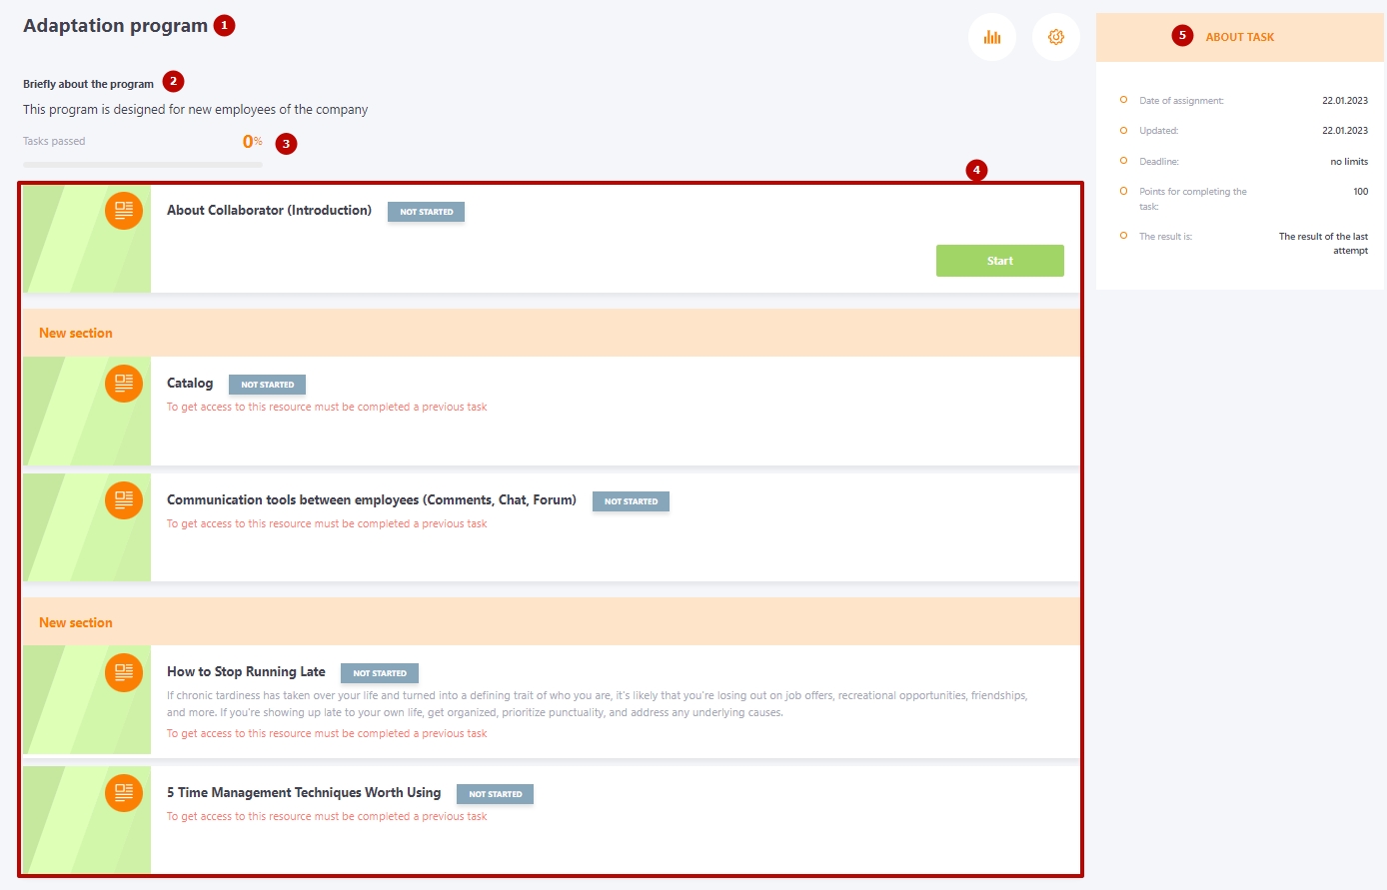Click the 'The result is:' label

pos(1166,237)
